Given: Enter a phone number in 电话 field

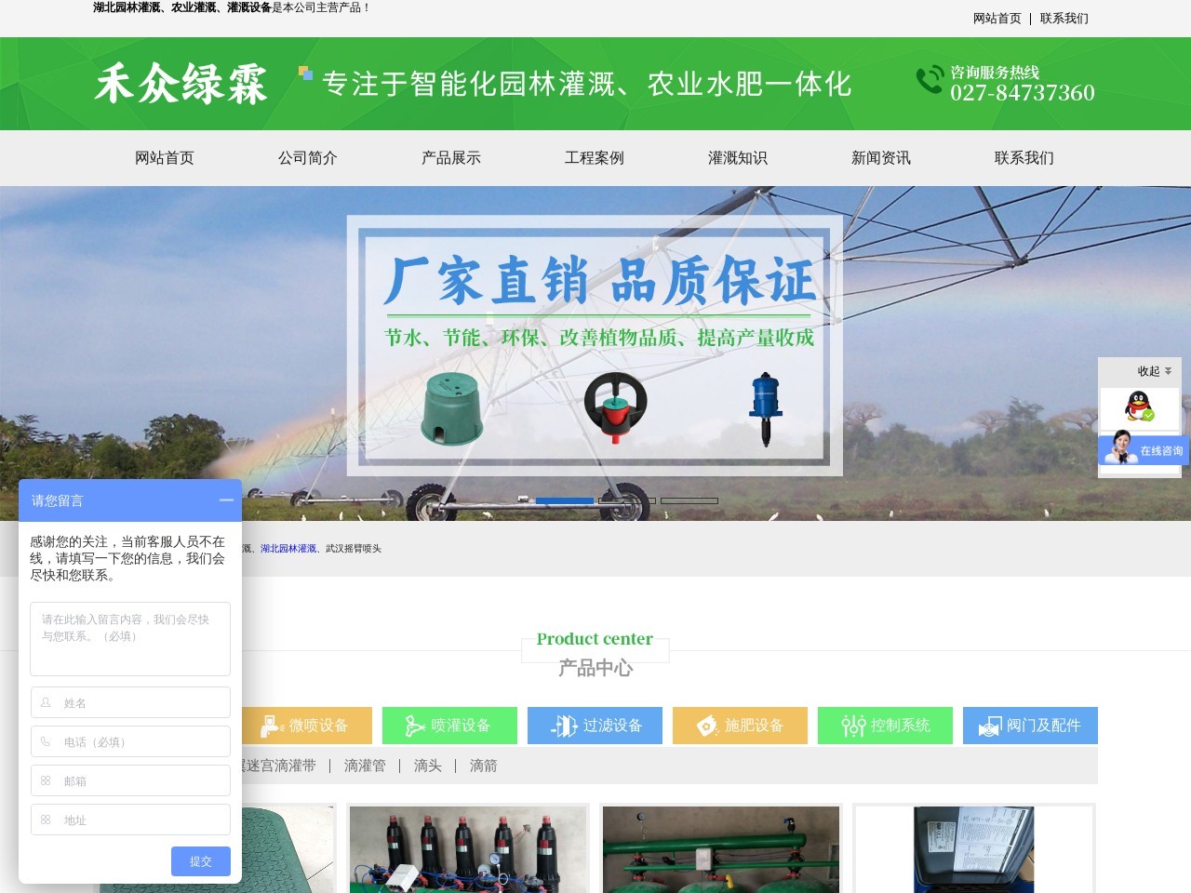Looking at the screenshot, I should click(130, 741).
